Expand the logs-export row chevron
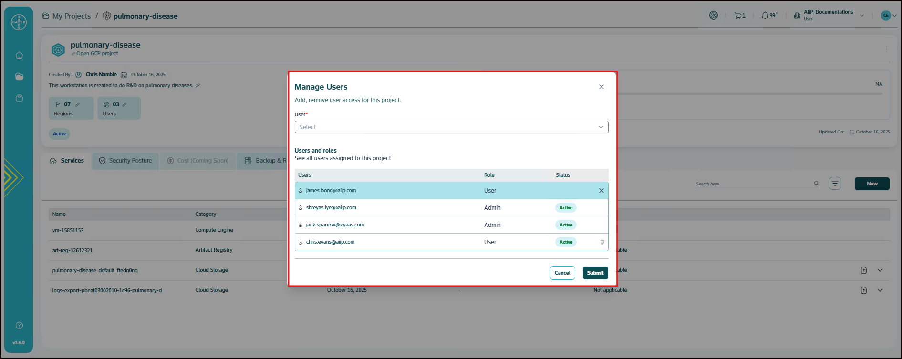The image size is (902, 359). (880, 290)
